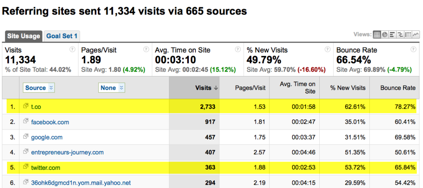
Task: Open the Source dimension dropdown
Action: tap(39, 88)
